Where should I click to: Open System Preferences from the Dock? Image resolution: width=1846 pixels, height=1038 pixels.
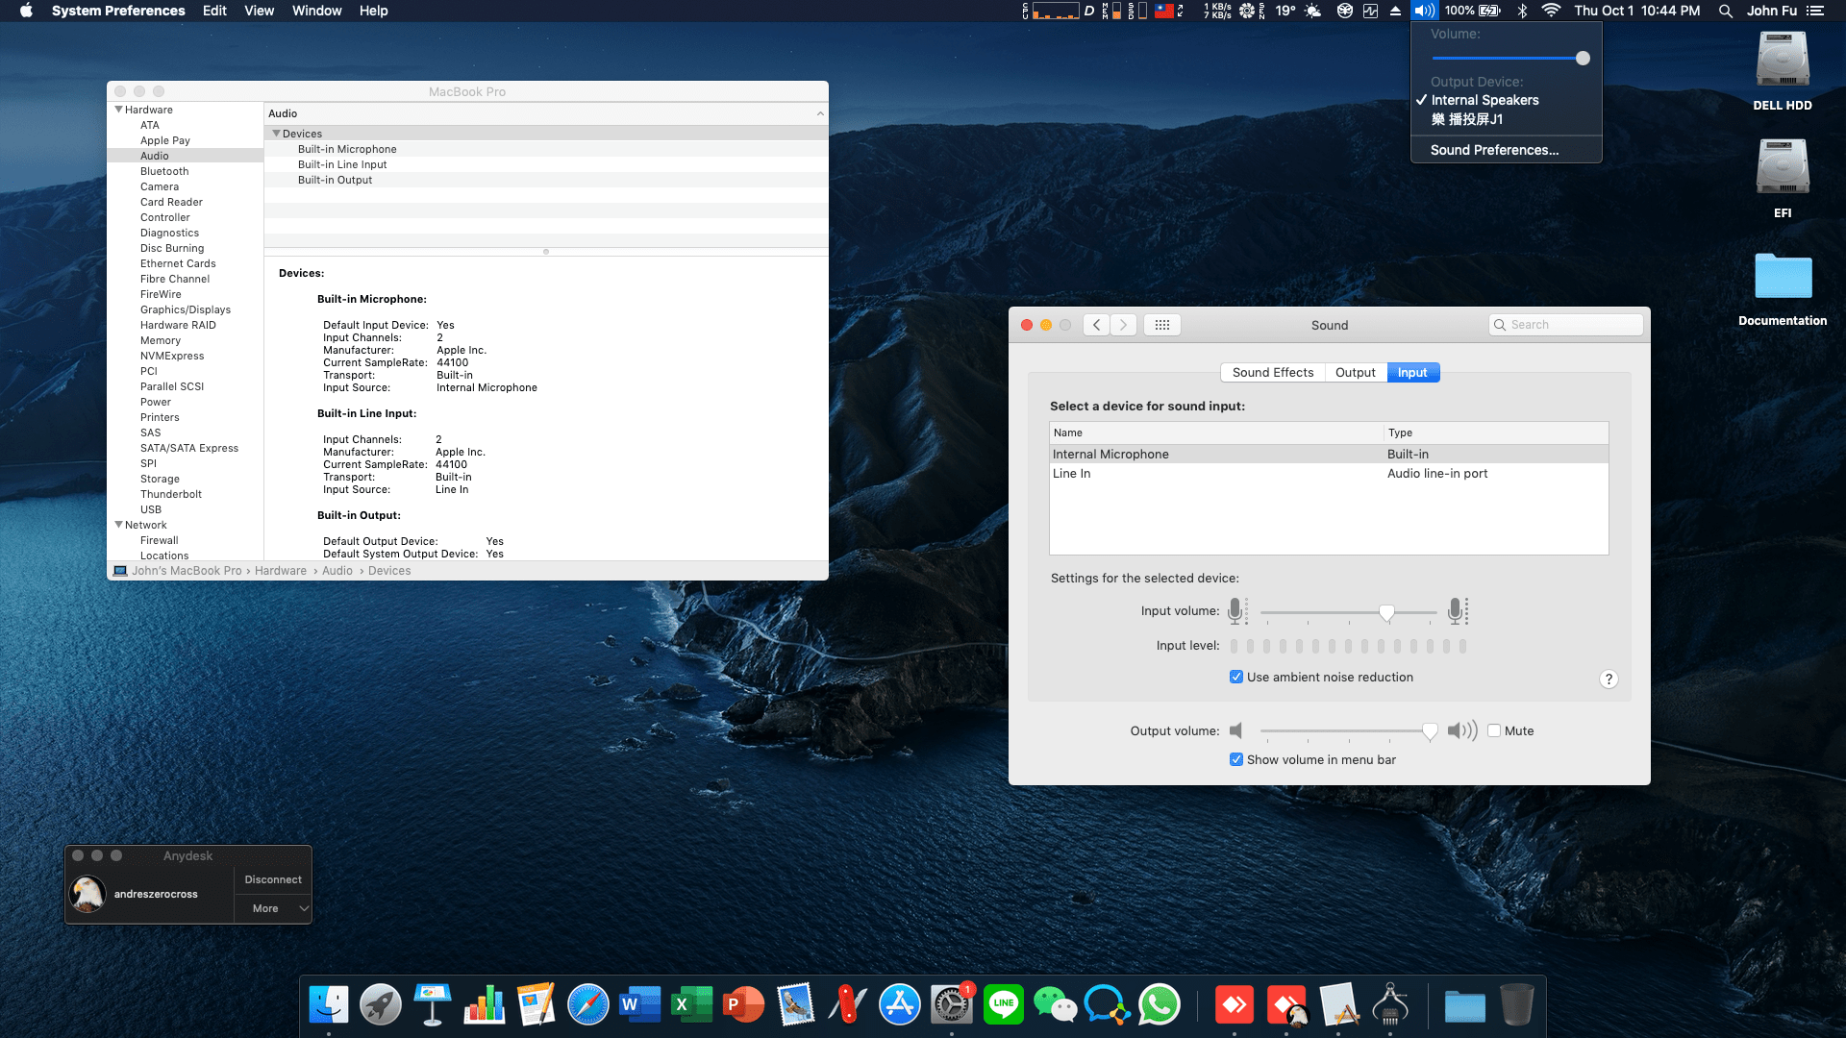pyautogui.click(x=952, y=1004)
